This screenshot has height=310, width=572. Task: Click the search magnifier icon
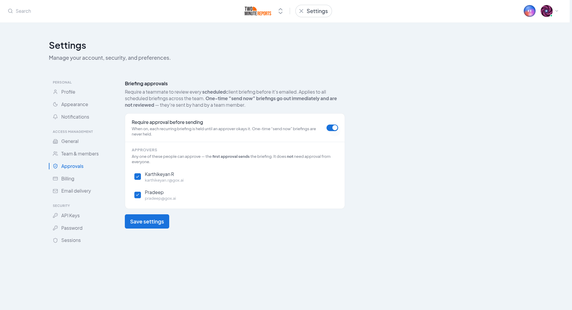(10, 11)
